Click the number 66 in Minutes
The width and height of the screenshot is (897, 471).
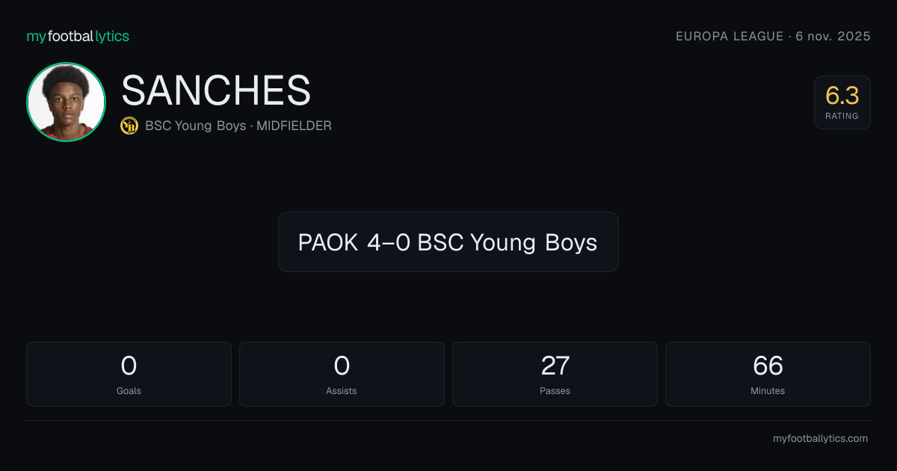(768, 366)
